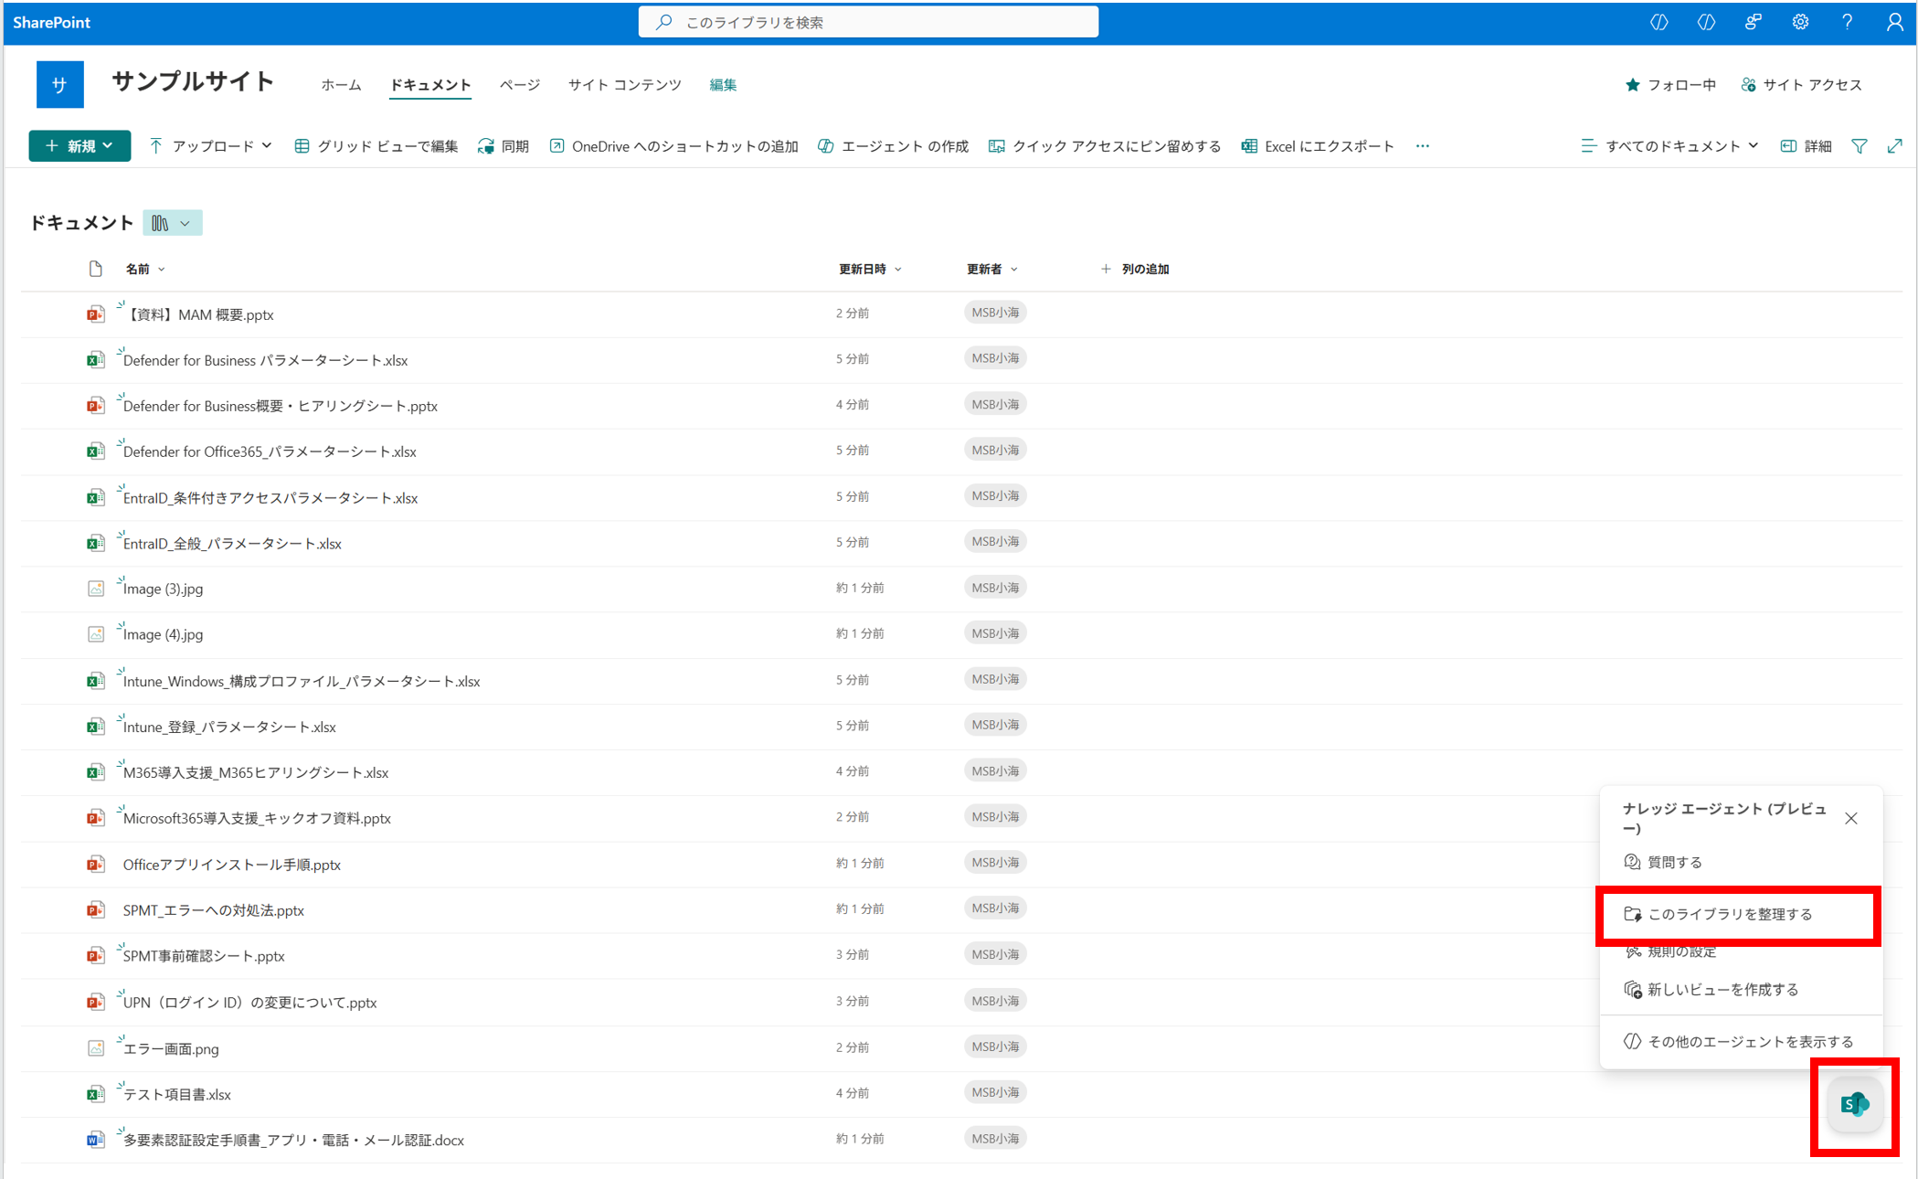The width and height of the screenshot is (1918, 1179).
Task: Click the このライブラリを検索 search box
Action: coord(868,22)
